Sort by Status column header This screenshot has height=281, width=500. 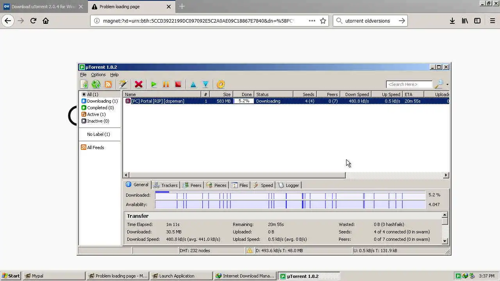(x=273, y=94)
